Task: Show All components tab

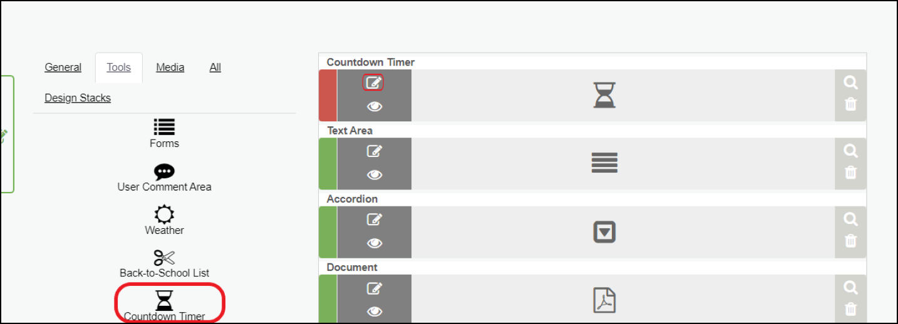Action: coord(215,67)
